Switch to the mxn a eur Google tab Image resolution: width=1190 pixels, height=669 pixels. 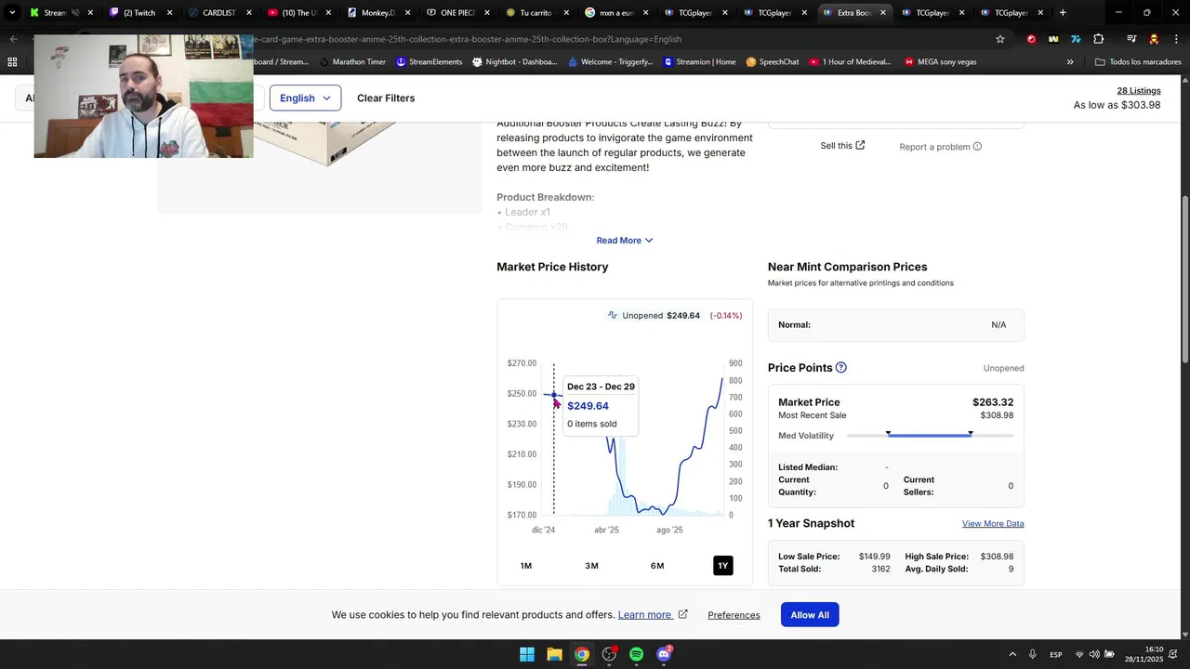pos(615,13)
